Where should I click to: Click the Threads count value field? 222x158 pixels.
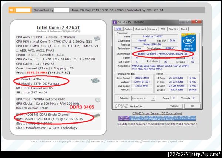pyautogui.click(x=194, y=98)
